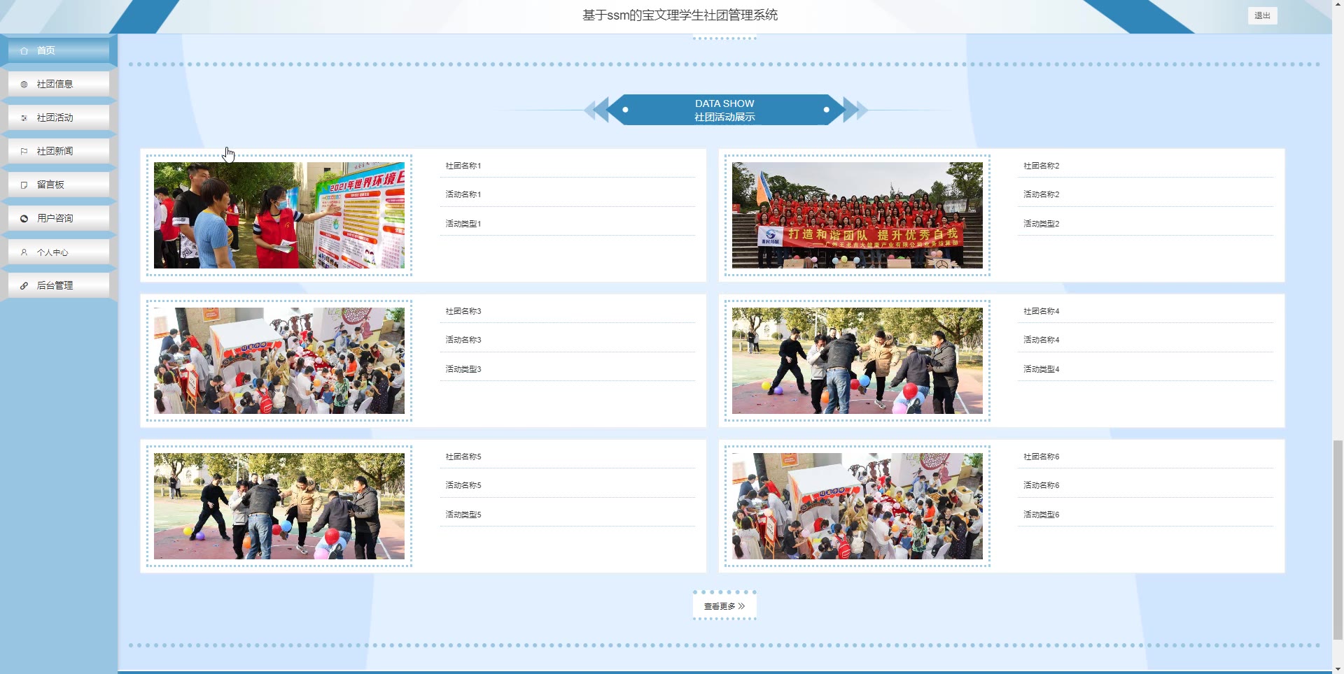
Task: Select the 活动类型3 text
Action: (x=463, y=369)
